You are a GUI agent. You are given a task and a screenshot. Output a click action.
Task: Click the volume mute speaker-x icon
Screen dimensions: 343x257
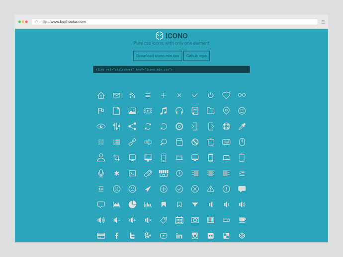pyautogui.click(x=148, y=220)
